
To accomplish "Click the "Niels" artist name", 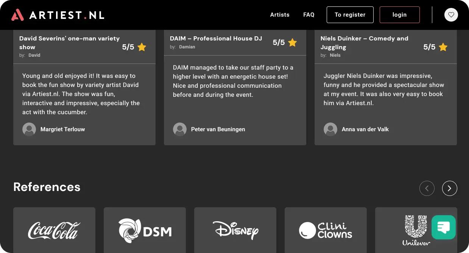I will (x=335, y=55).
